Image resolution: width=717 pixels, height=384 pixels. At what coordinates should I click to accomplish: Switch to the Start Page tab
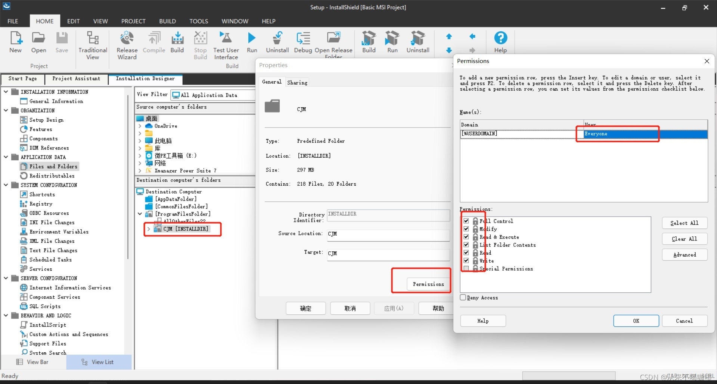pos(23,79)
